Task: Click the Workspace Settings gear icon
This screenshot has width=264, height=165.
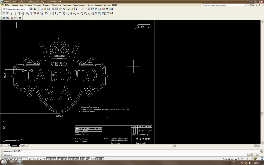Action: (x=31, y=9)
